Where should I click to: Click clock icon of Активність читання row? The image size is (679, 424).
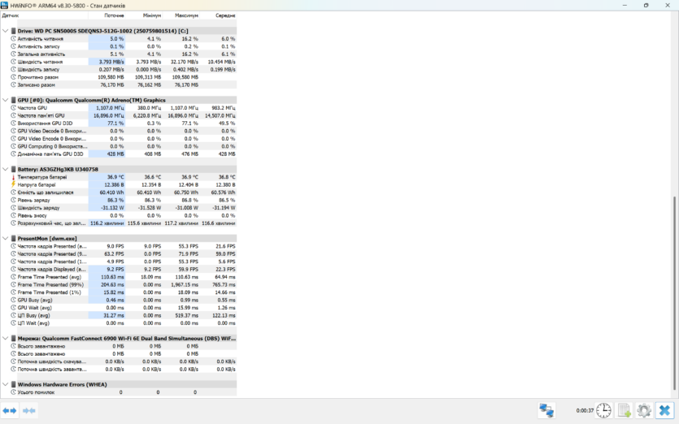click(x=14, y=38)
